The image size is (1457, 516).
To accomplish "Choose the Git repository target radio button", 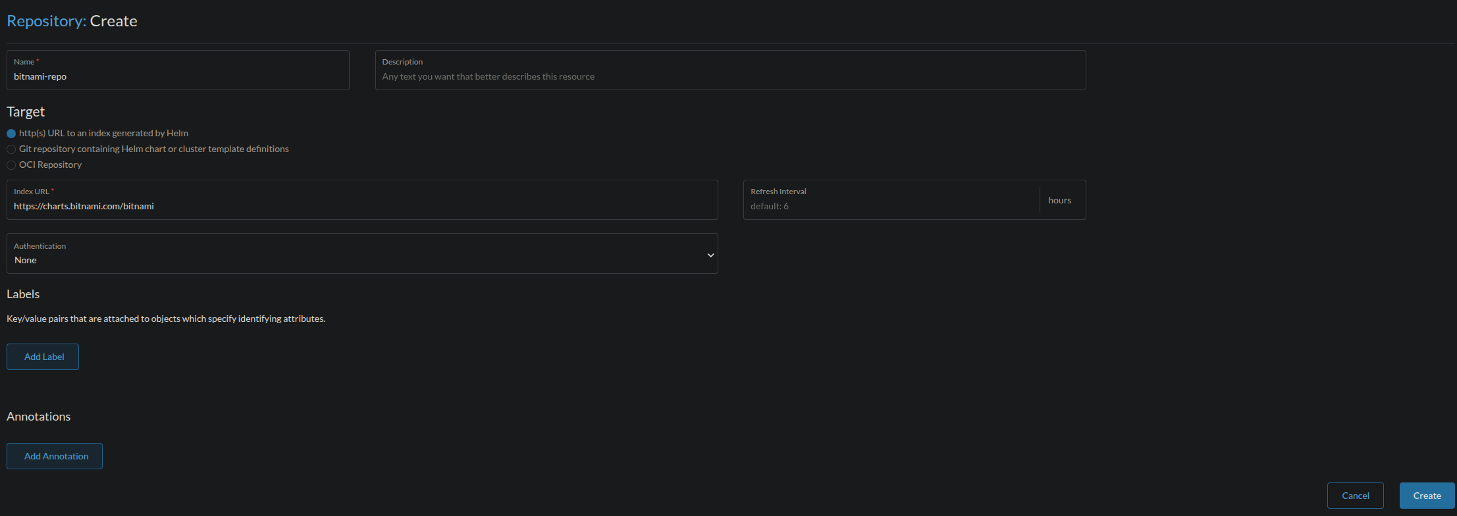I will pyautogui.click(x=11, y=149).
